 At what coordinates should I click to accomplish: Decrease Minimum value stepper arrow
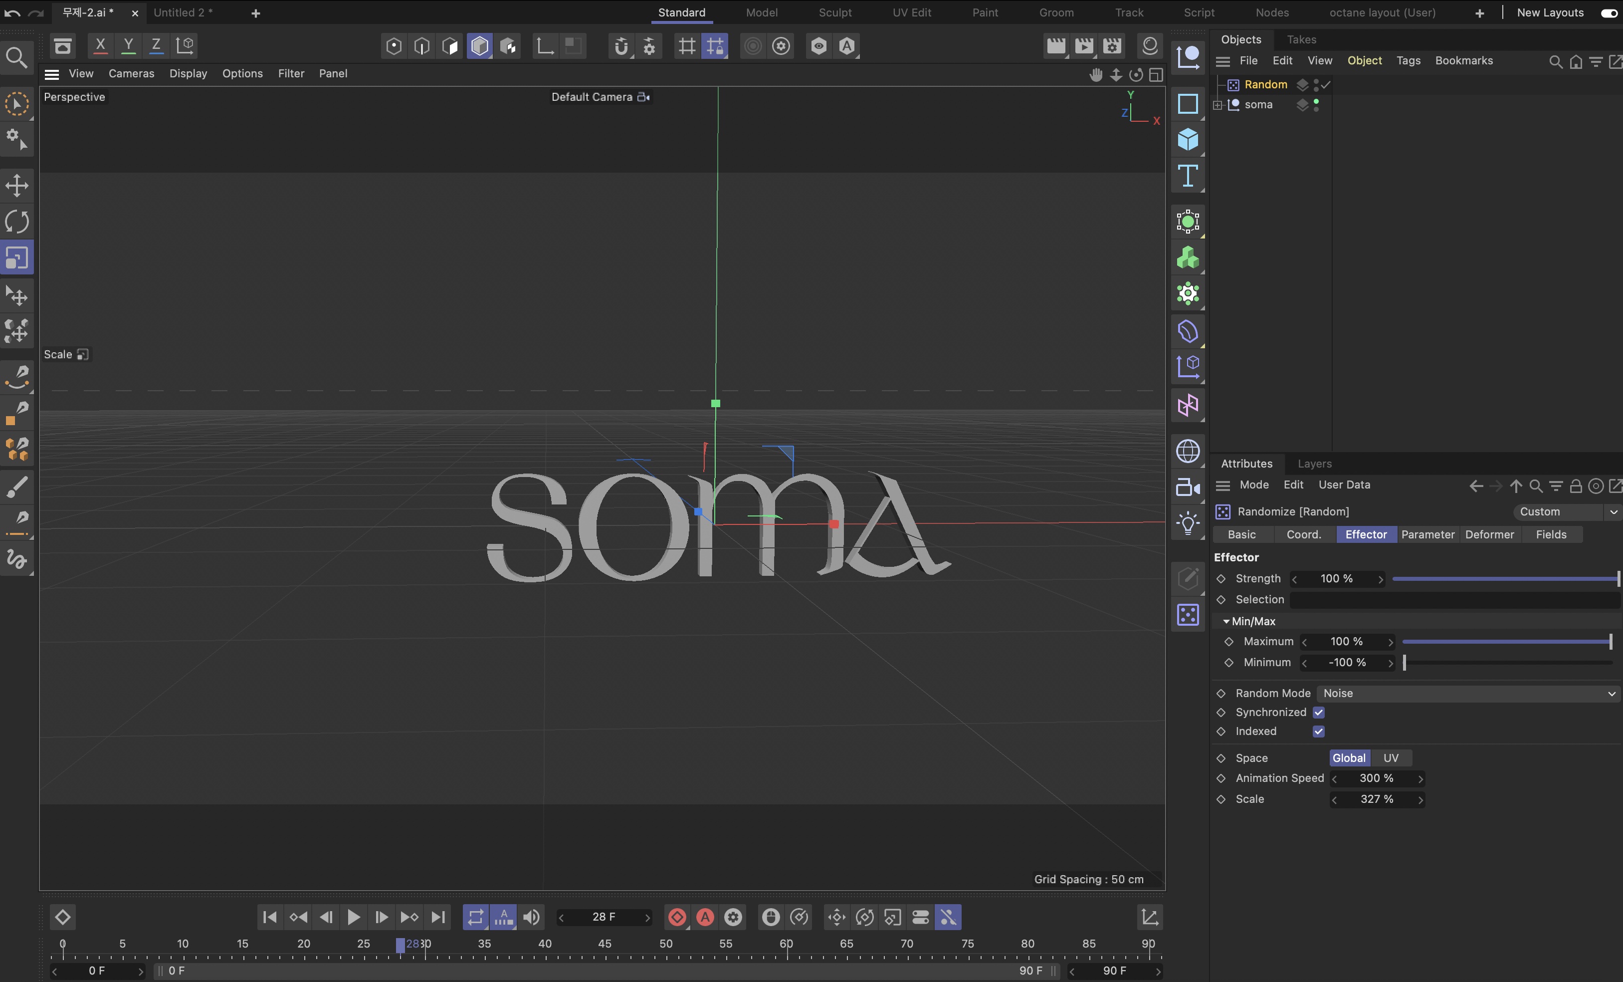(1305, 664)
